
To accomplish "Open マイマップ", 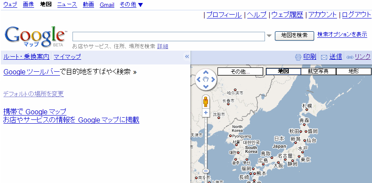I will (67, 57).
